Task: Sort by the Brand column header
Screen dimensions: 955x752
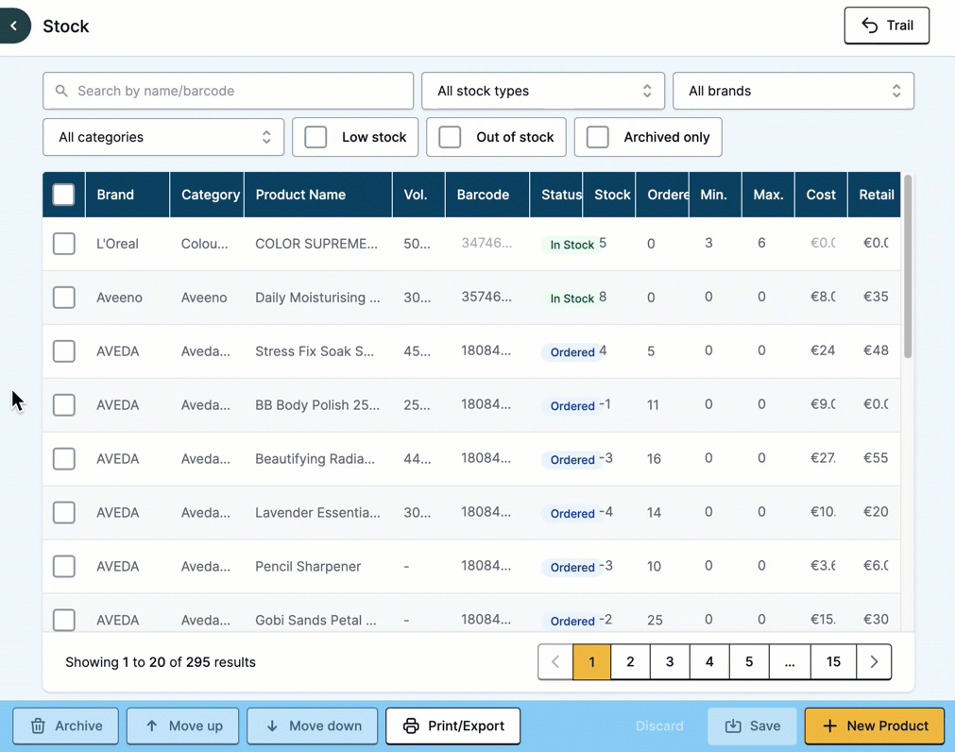Action: pyautogui.click(x=128, y=195)
